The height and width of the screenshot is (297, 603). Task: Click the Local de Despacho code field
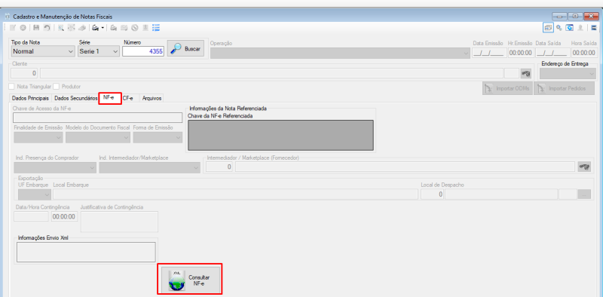click(432, 194)
